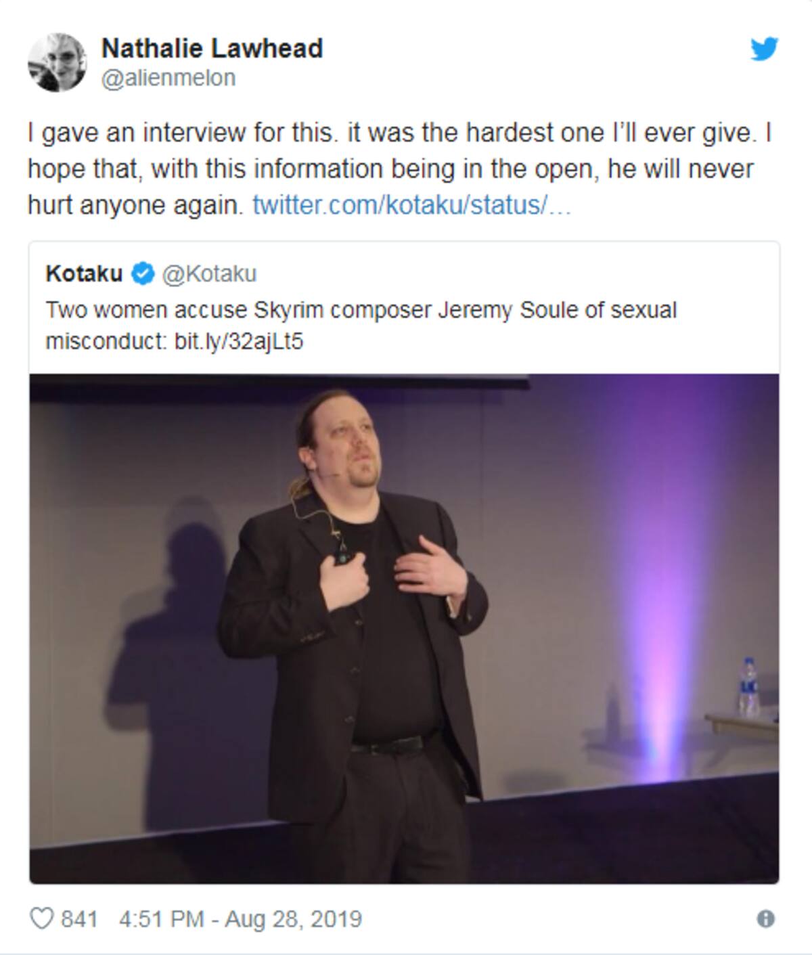Like the tweet with heart icon

(41, 918)
